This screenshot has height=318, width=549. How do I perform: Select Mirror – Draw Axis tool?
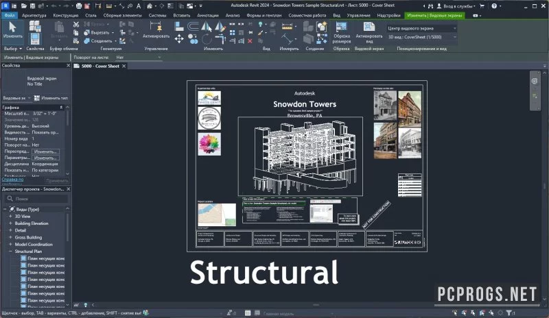220,27
